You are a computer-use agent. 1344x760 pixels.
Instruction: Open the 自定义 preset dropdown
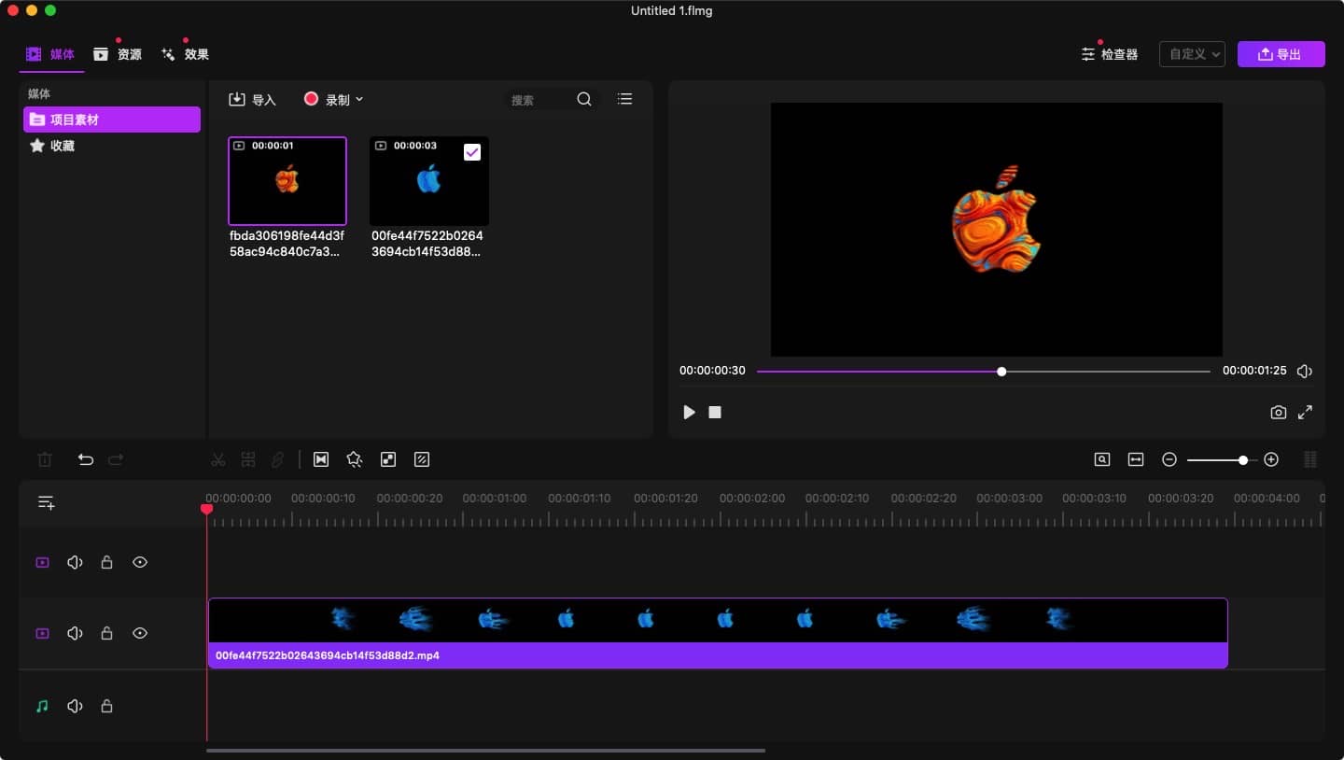click(x=1192, y=54)
